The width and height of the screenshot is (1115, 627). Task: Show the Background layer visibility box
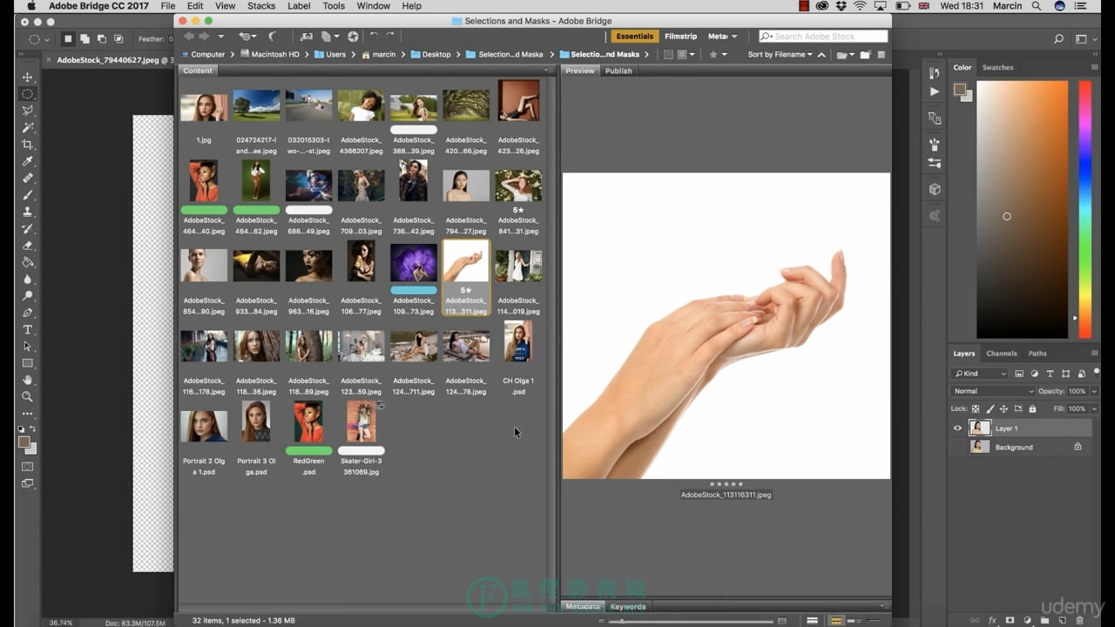[x=958, y=447]
